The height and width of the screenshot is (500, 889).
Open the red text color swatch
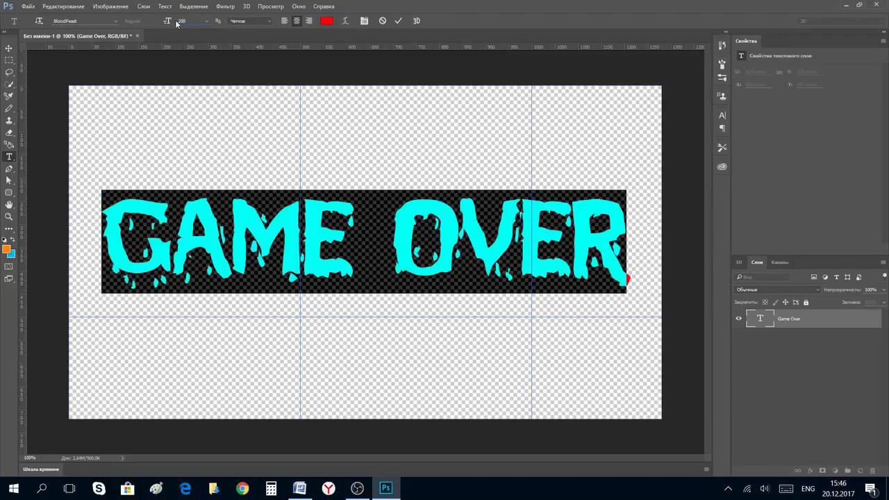pyautogui.click(x=326, y=21)
